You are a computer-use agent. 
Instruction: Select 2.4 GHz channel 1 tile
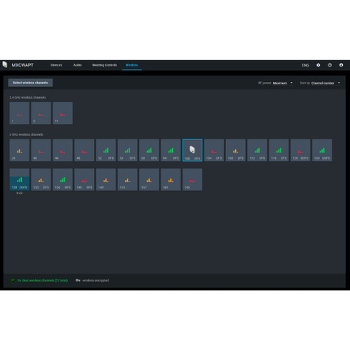coord(20,113)
